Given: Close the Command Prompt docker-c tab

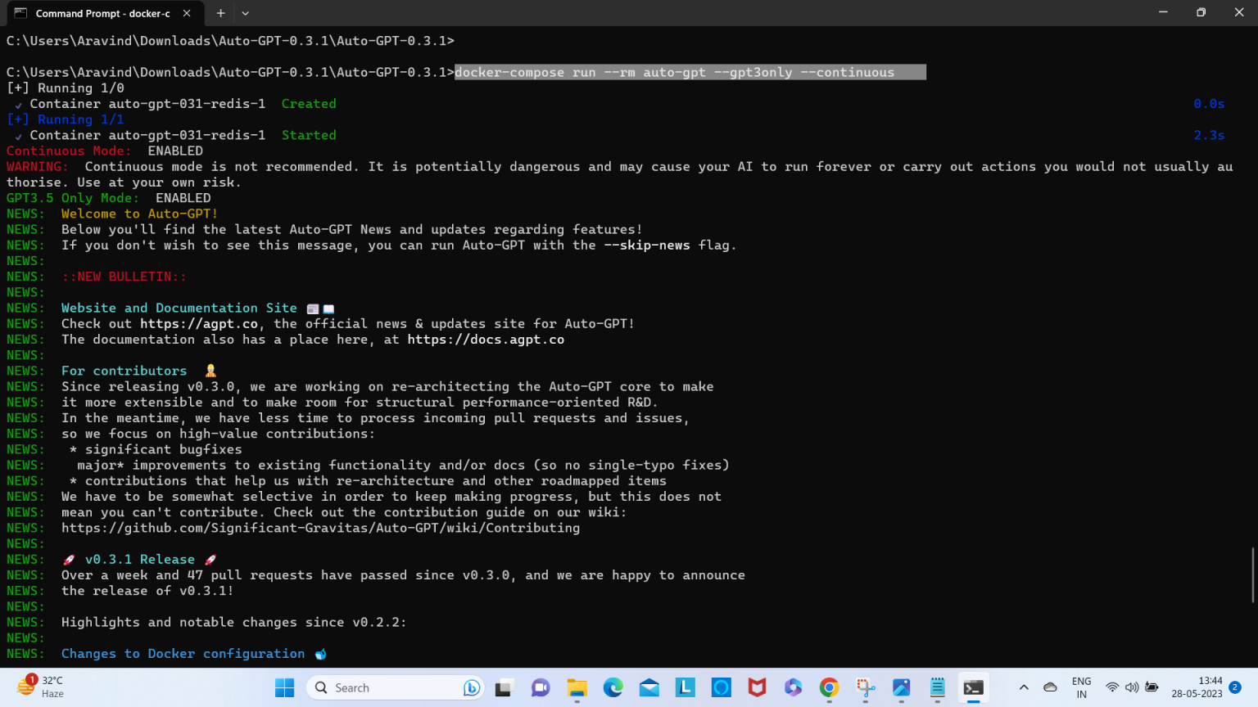Looking at the screenshot, I should click(x=187, y=13).
